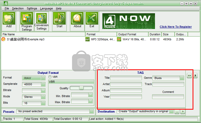This screenshot has height=123, width=201.
Task: Sort by Size column header
Action: pos(168,34)
